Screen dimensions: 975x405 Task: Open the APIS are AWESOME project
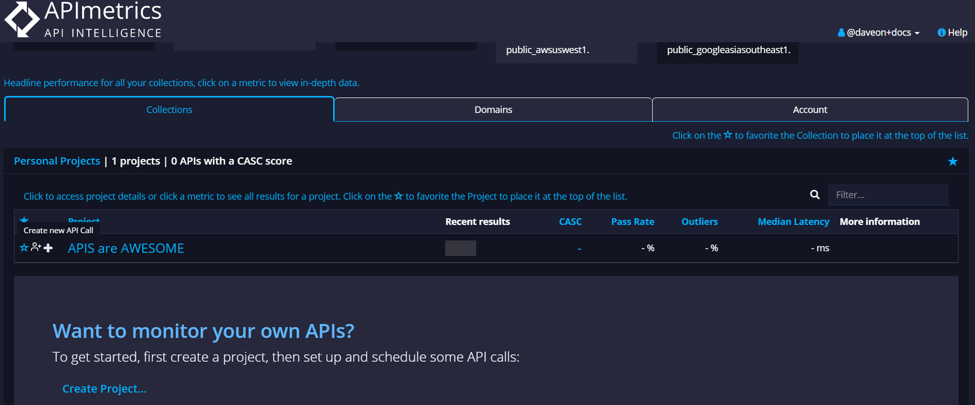click(x=126, y=248)
